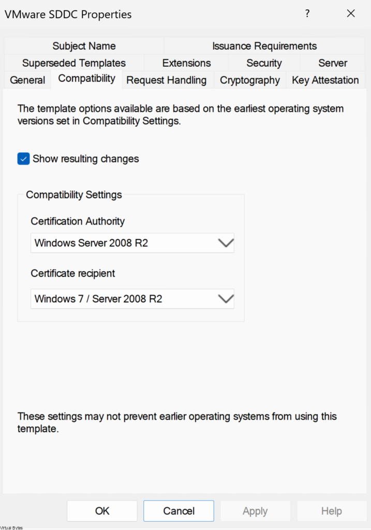The image size is (371, 530).
Task: Click the Certification Authority dropdown arrow
Action: tap(226, 243)
